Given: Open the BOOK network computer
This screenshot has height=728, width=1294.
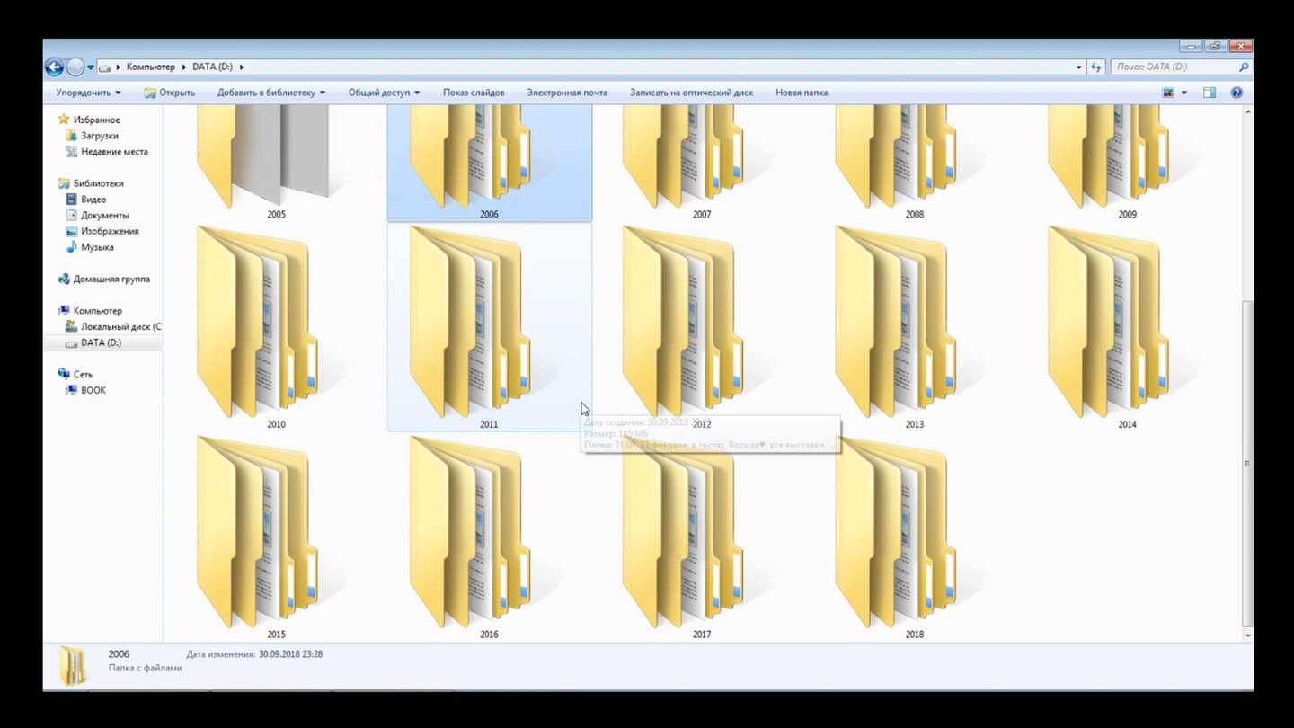Looking at the screenshot, I should click(x=85, y=390).
